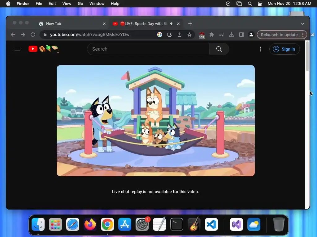Screen dimensions: 317x237
Task: Reload the YouTube page
Action: pos(33,35)
